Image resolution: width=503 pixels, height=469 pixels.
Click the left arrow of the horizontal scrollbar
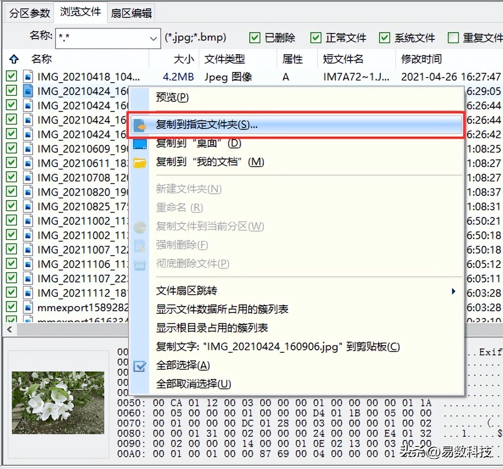(9, 329)
